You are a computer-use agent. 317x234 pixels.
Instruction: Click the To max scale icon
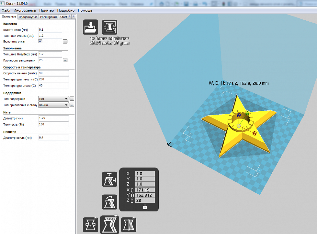pos(109,179)
